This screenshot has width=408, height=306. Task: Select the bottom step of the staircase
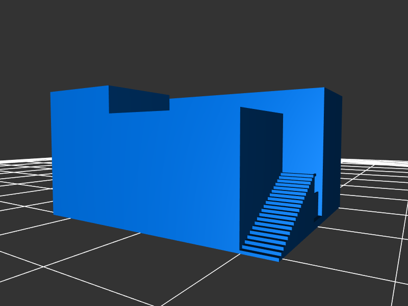click(x=261, y=254)
